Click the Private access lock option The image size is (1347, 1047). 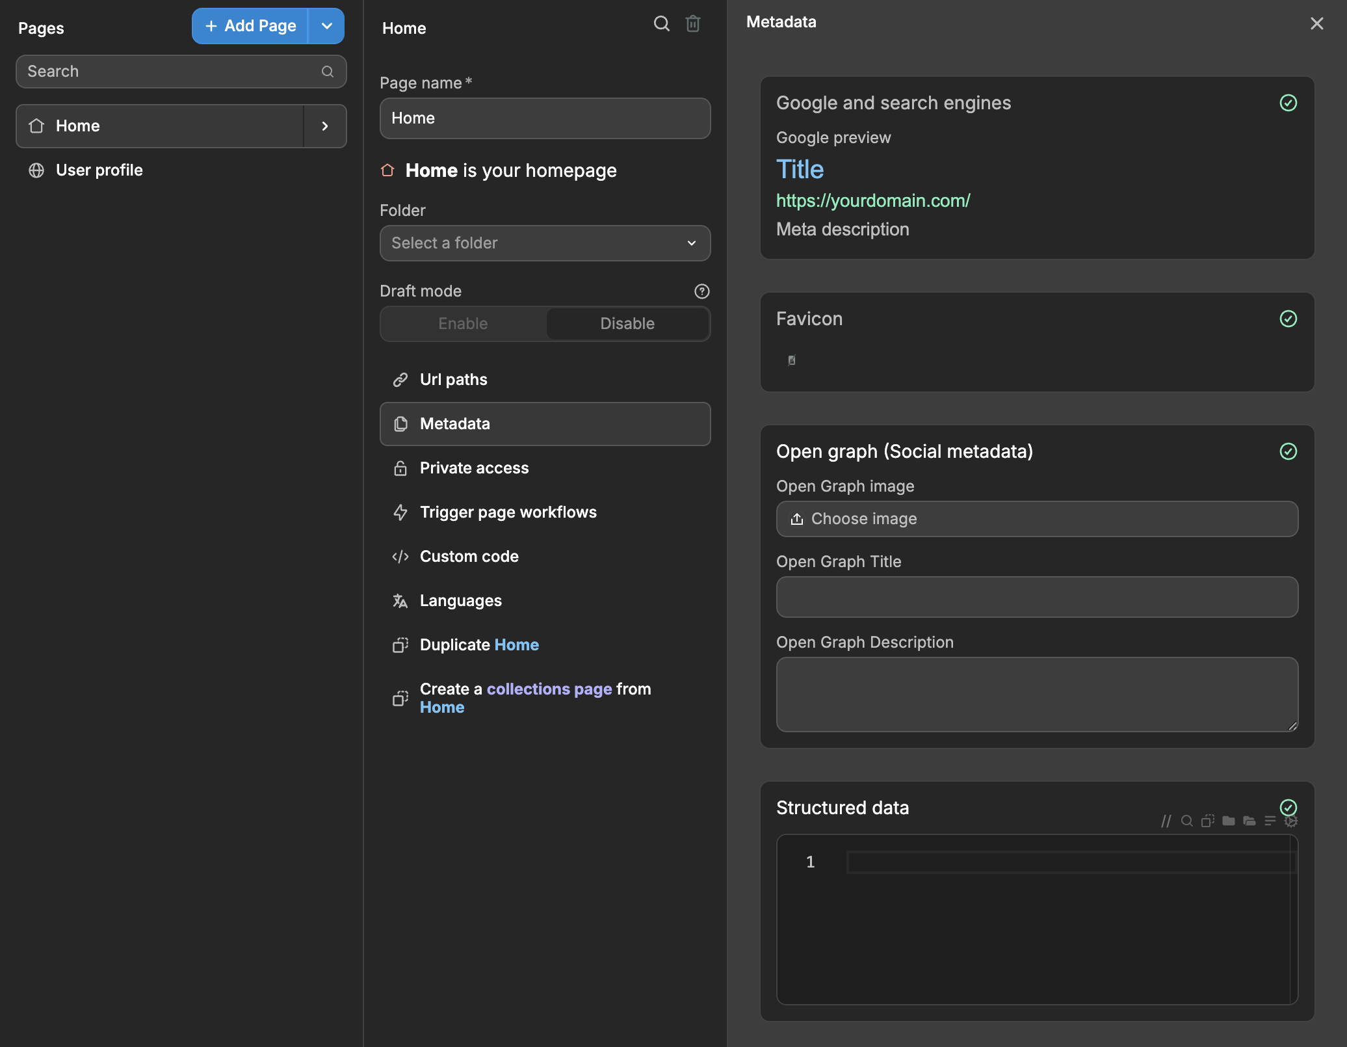point(474,468)
